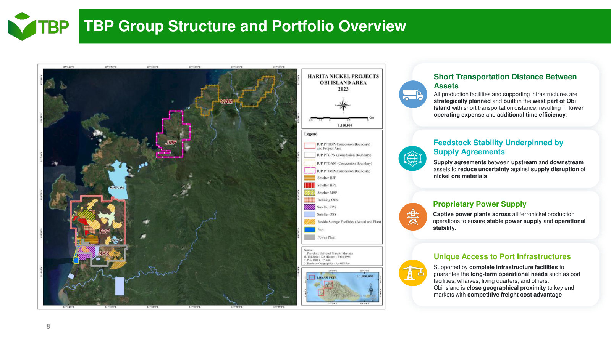Click the 'Residu Storage Facilities (Actual and Plan)' label
Screen dimensions: 611x343
point(349,221)
